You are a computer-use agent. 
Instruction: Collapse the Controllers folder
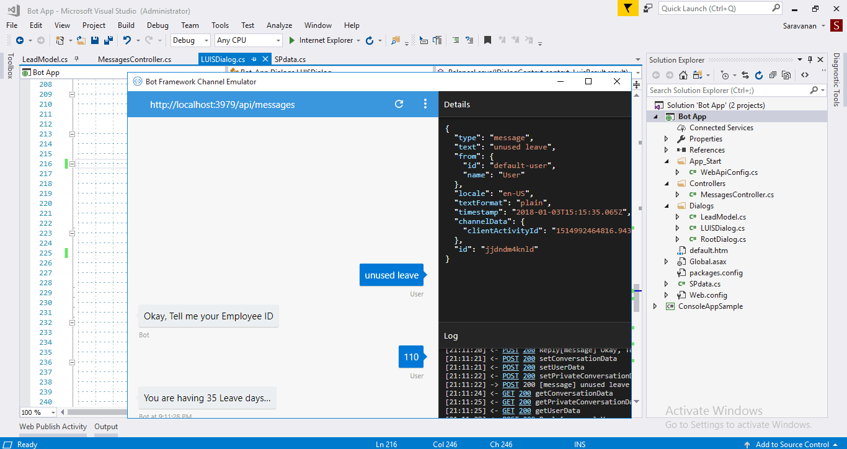tap(667, 184)
